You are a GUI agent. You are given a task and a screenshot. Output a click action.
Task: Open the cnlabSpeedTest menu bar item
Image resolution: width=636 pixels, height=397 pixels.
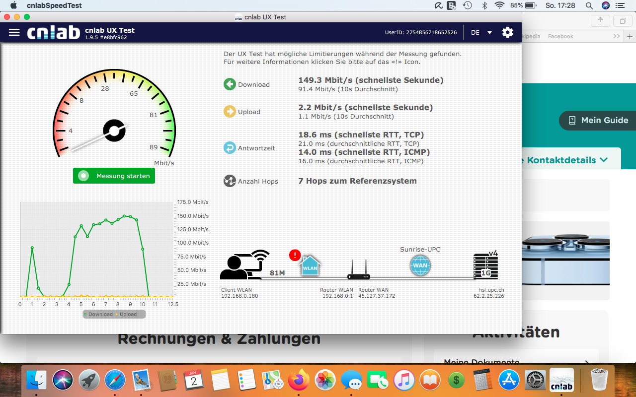(x=54, y=5)
